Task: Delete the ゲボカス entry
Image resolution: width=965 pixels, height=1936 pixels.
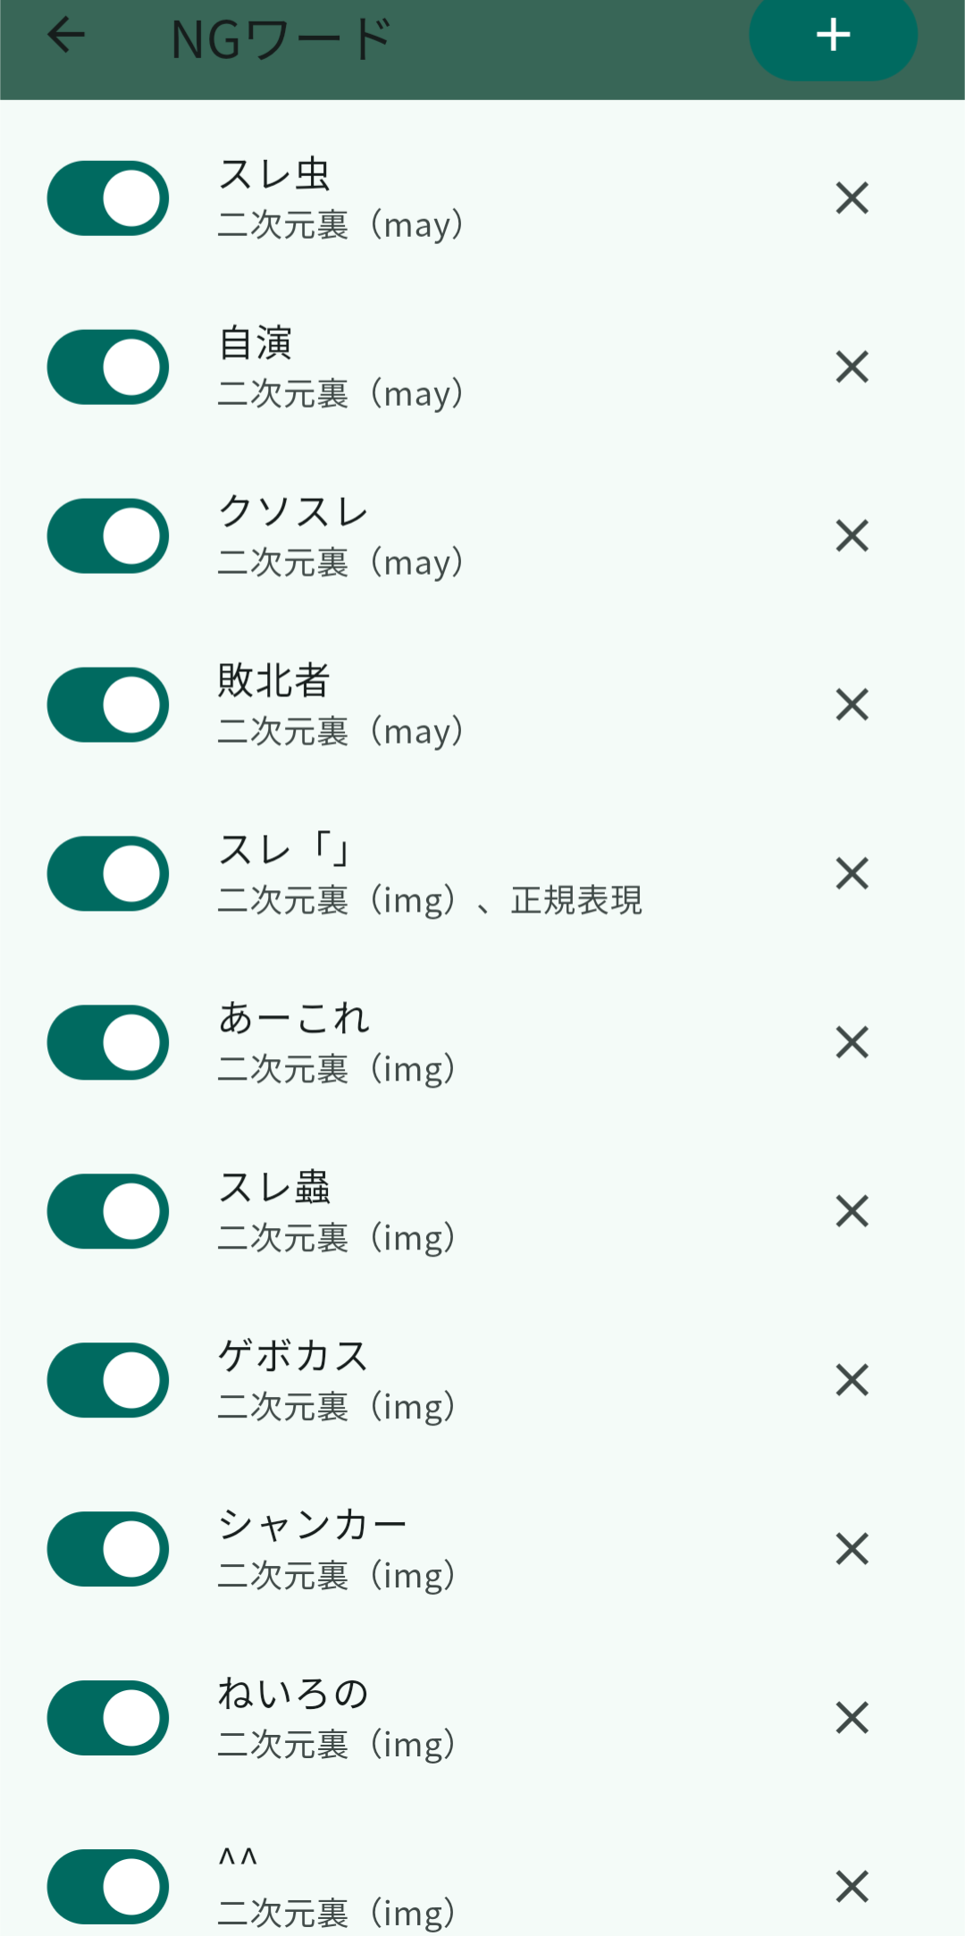Action: tap(852, 1380)
